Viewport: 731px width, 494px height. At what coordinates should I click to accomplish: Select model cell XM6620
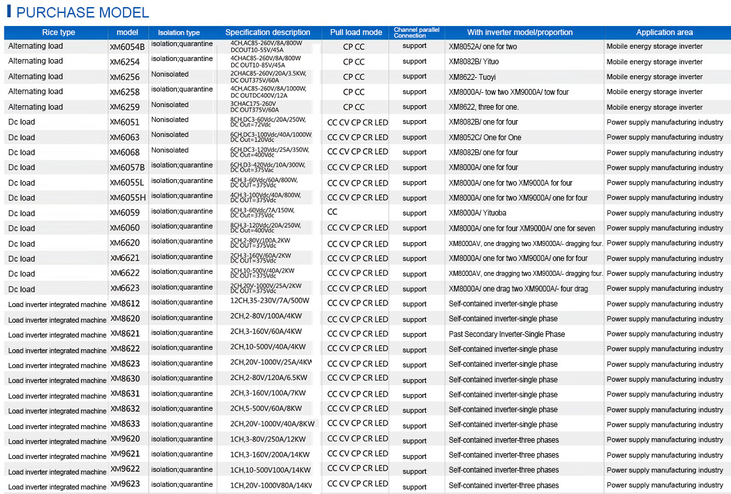coord(125,243)
